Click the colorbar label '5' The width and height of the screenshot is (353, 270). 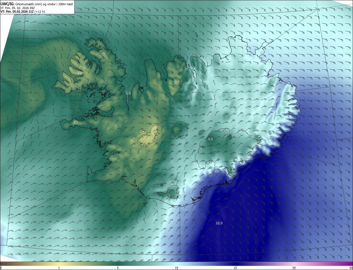pyautogui.click(x=118, y=268)
